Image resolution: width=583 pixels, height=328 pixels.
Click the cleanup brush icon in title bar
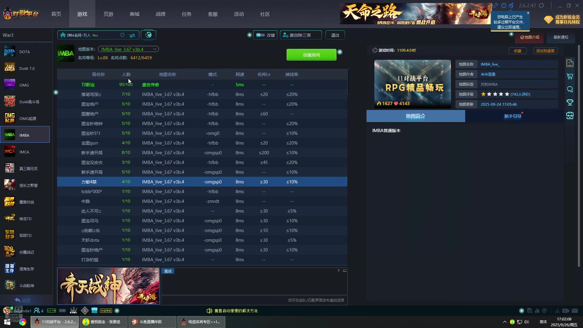pyautogui.click(x=511, y=5)
